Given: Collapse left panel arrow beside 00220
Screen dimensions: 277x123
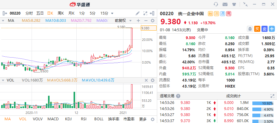Looking at the screenshot, I should [x=5, y=13].
